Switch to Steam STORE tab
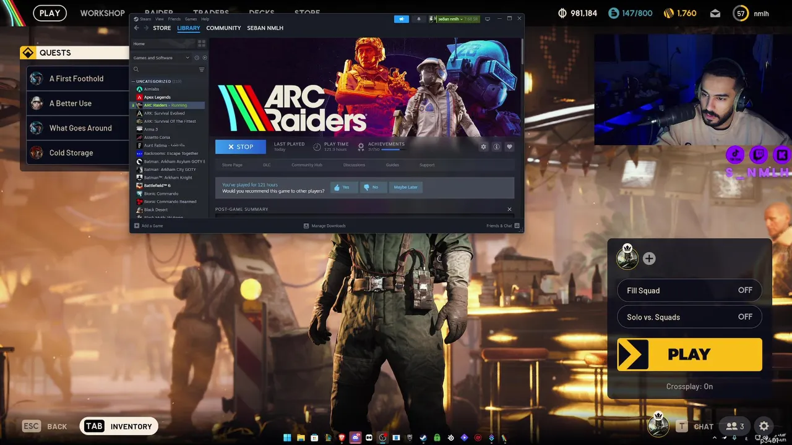This screenshot has height=445, width=792. click(162, 28)
